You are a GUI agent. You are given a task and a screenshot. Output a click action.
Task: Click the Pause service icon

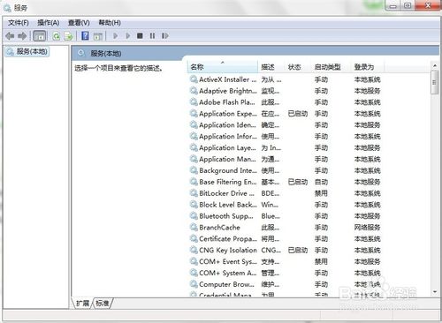152,36
